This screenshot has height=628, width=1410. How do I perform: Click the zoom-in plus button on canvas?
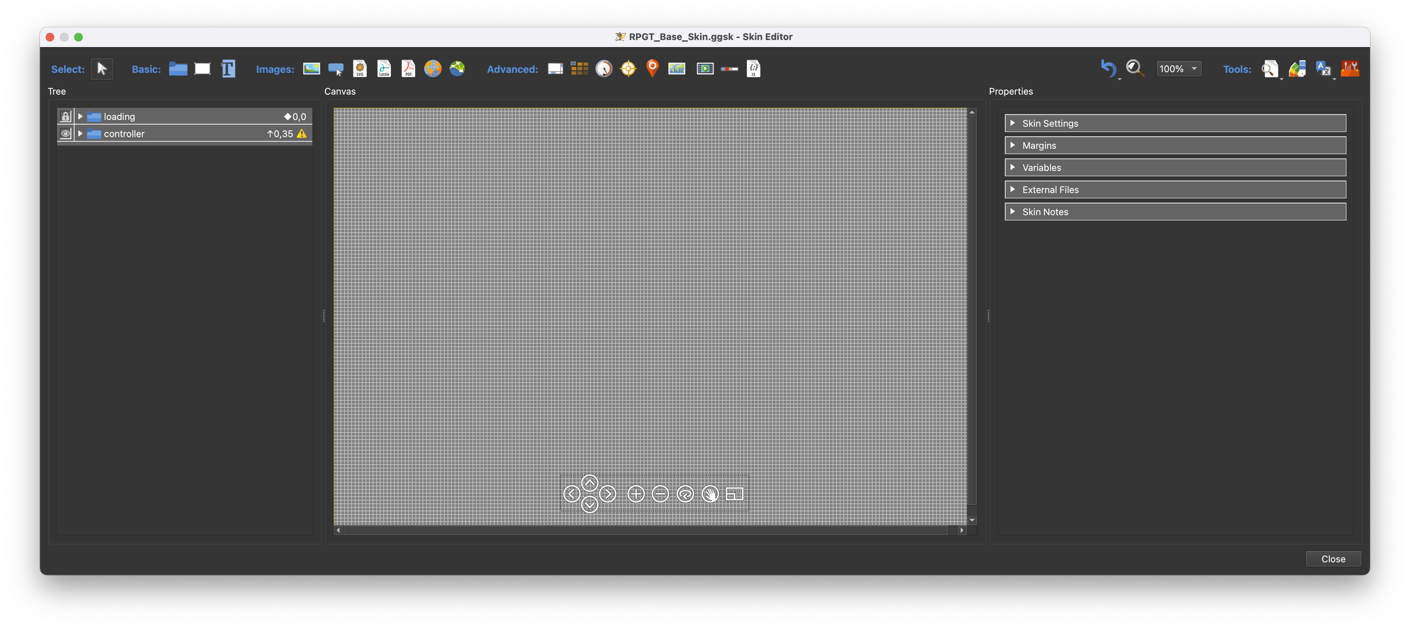click(x=636, y=494)
